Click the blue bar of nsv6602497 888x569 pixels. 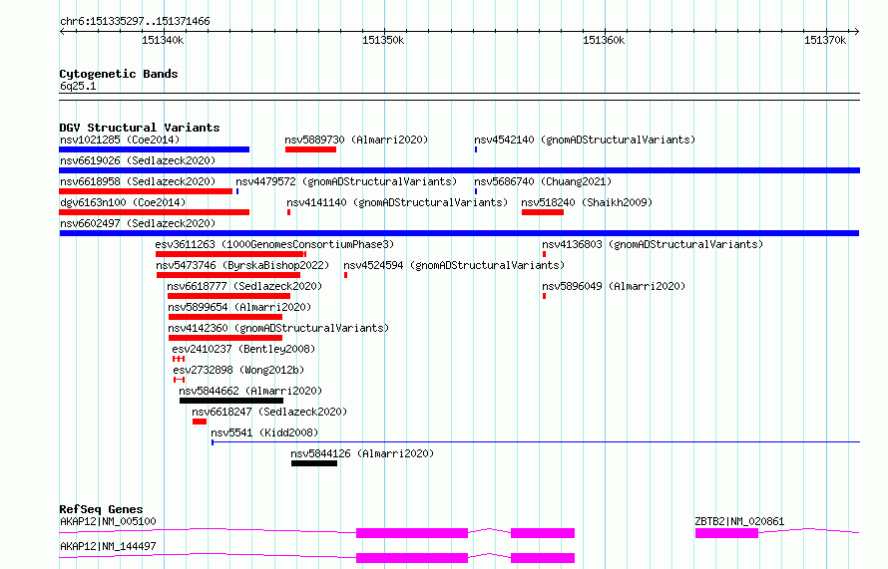click(x=459, y=233)
